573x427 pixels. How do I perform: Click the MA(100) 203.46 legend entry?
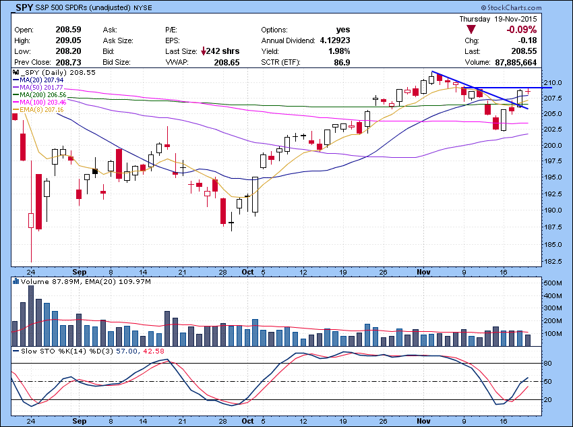tap(40, 102)
